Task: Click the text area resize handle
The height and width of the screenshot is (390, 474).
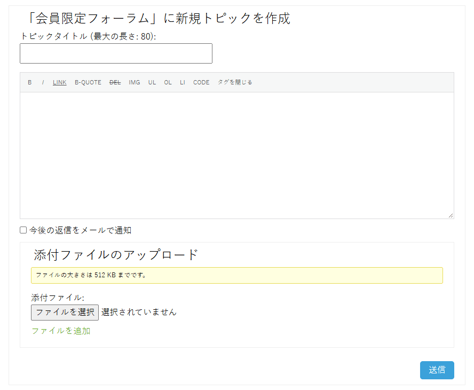Action: tap(451, 215)
